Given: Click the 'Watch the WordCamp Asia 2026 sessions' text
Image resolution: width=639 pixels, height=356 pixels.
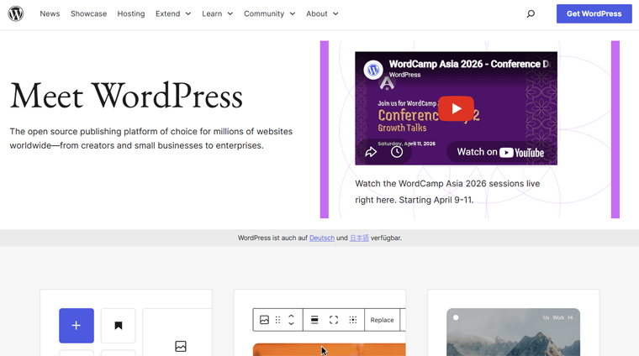Looking at the screenshot, I should point(447,191).
